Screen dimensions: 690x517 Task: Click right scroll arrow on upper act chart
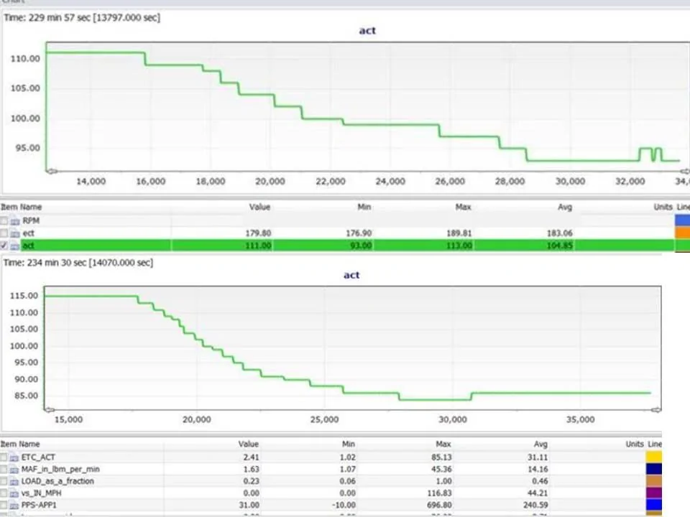(685, 171)
